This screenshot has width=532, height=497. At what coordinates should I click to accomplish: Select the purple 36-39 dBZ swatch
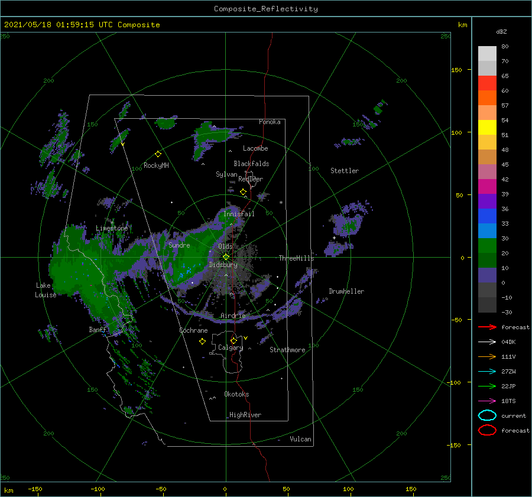pos(487,201)
